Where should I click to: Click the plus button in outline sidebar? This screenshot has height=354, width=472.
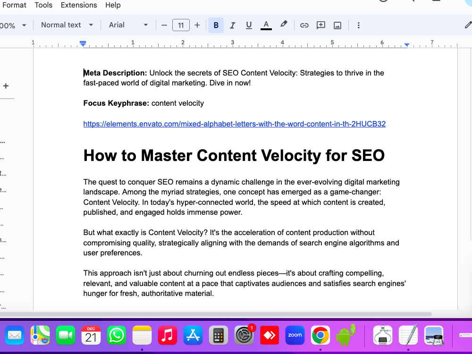tap(6, 86)
